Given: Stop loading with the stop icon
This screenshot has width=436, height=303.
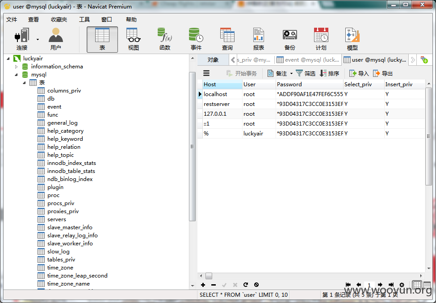Looking at the screenshot, I should (x=256, y=285).
